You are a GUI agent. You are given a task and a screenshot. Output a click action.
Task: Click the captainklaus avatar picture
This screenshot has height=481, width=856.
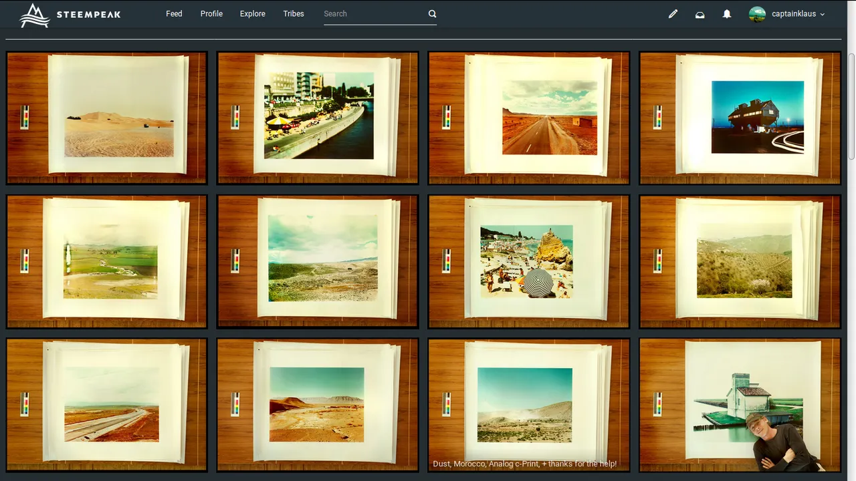click(x=757, y=14)
